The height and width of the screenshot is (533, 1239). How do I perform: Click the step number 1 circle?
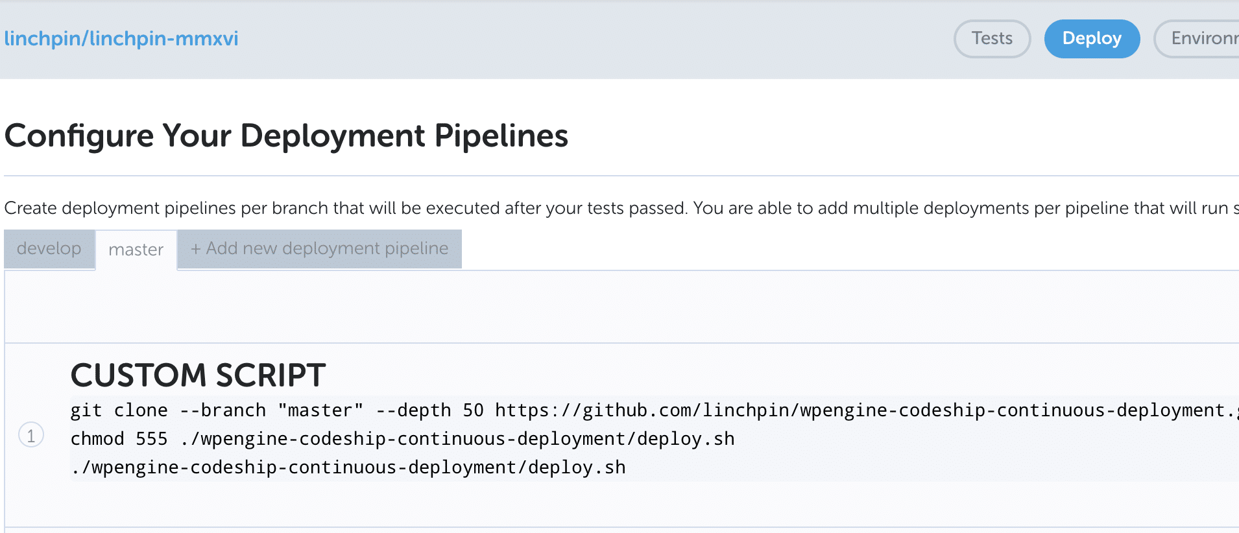tap(31, 435)
